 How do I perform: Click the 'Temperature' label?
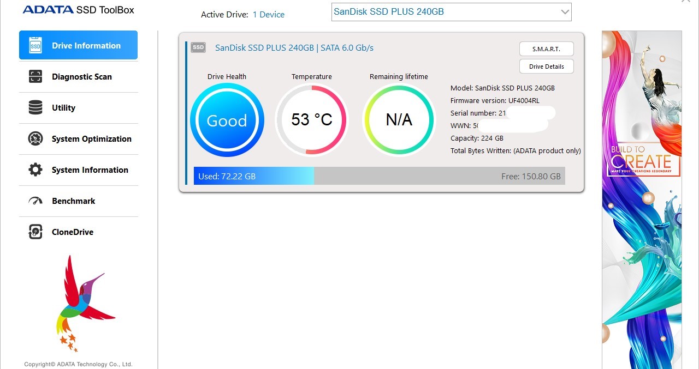312,77
